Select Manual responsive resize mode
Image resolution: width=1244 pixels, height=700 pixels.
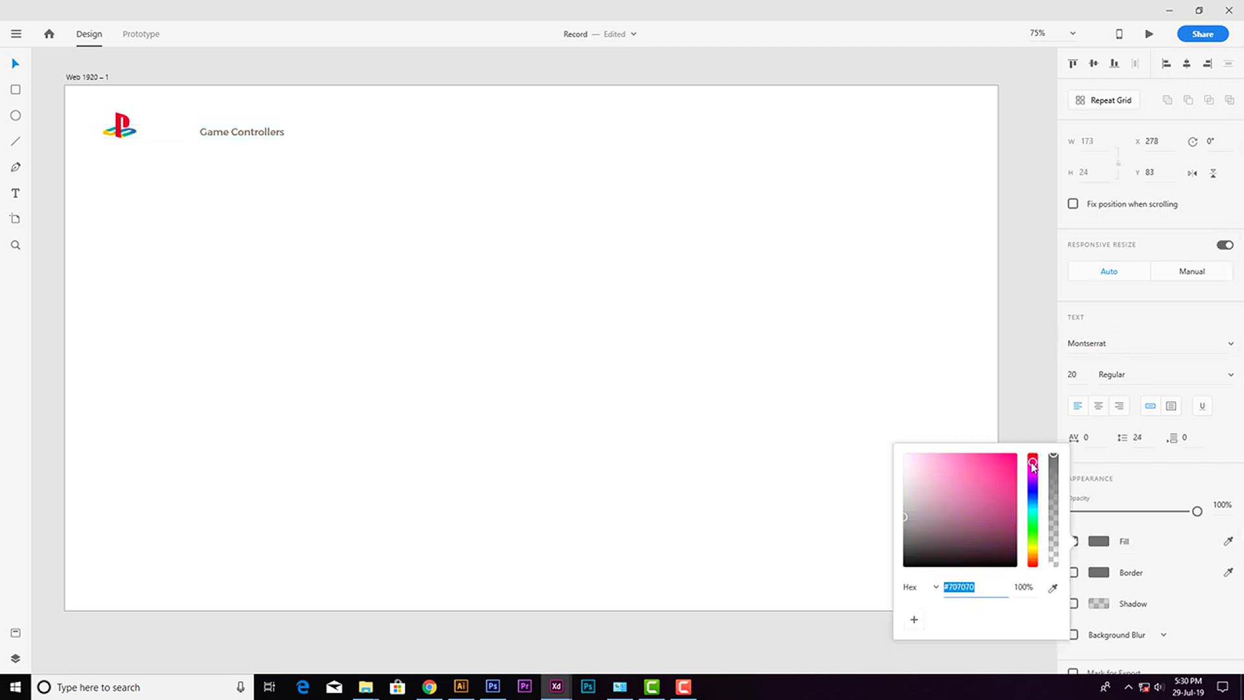point(1192,271)
